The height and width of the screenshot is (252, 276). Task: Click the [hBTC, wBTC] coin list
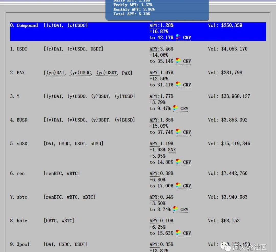pyautogui.click(x=59, y=221)
